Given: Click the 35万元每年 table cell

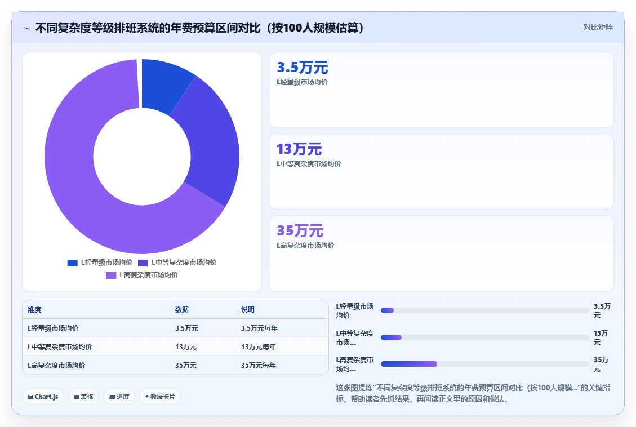Looking at the screenshot, I should coord(259,366).
